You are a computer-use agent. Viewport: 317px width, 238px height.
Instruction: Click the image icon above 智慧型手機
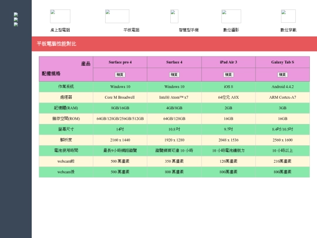point(174,16)
